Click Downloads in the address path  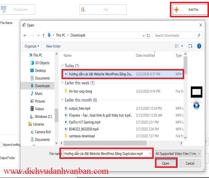[x=78, y=35]
